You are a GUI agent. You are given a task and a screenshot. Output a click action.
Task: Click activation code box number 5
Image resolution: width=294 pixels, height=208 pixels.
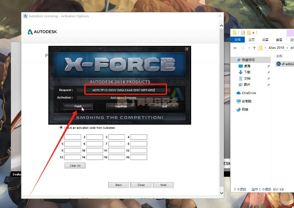(73, 144)
